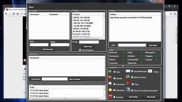
Task: Click the red thumbs-down Dislike icon
Action: [x=110, y=77]
